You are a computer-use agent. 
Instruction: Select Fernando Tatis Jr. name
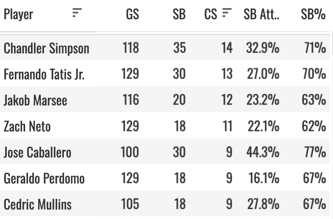(44, 74)
